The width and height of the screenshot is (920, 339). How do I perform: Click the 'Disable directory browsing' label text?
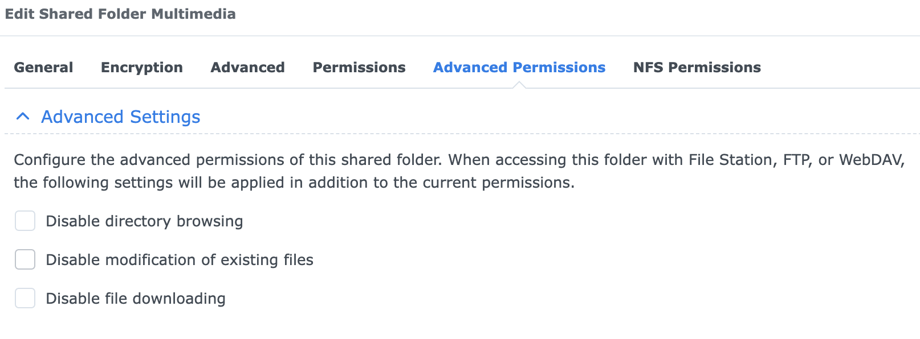click(x=144, y=221)
